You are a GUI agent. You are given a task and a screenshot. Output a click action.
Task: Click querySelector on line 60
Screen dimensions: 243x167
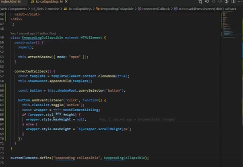pyautogui.click(x=91, y=90)
